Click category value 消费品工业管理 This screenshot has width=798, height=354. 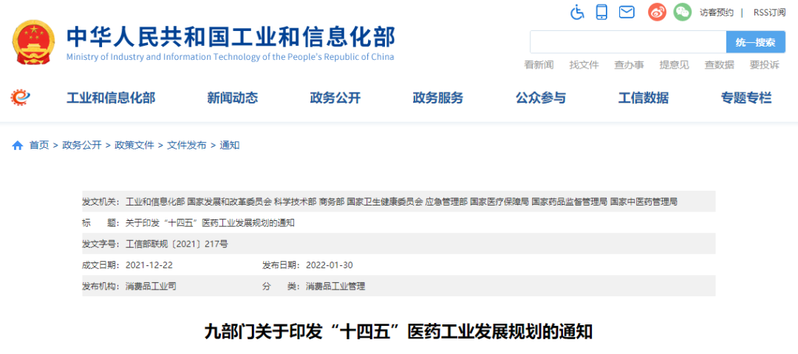[x=335, y=287]
